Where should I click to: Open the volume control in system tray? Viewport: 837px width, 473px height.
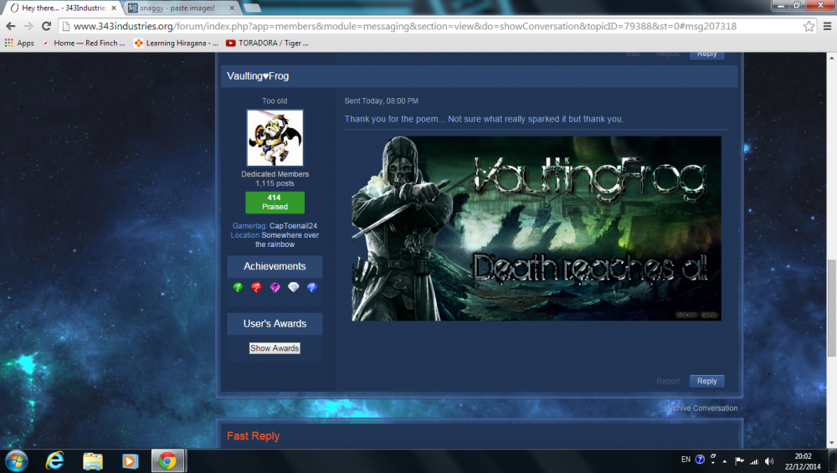coord(769,460)
